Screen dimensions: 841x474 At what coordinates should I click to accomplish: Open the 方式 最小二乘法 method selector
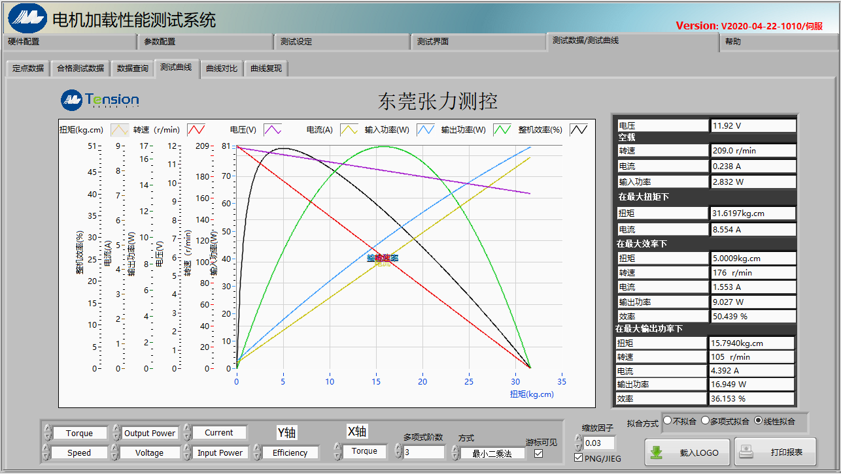[492, 453]
